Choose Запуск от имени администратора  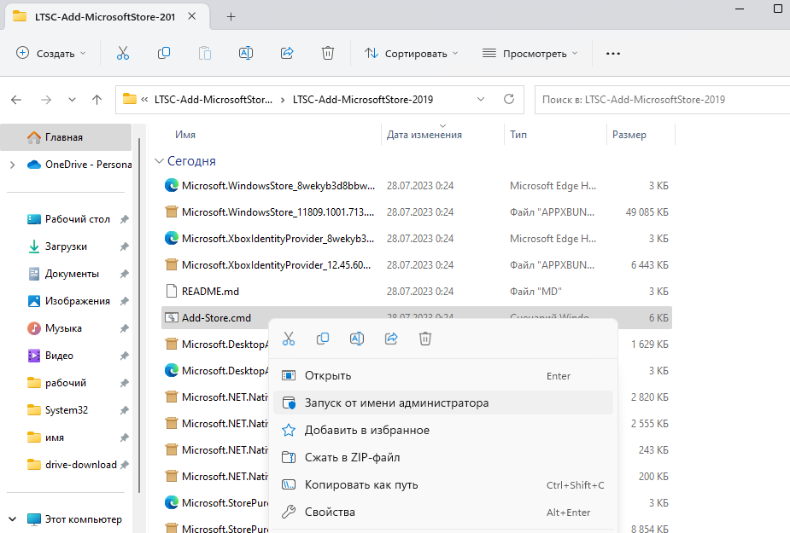(443, 403)
